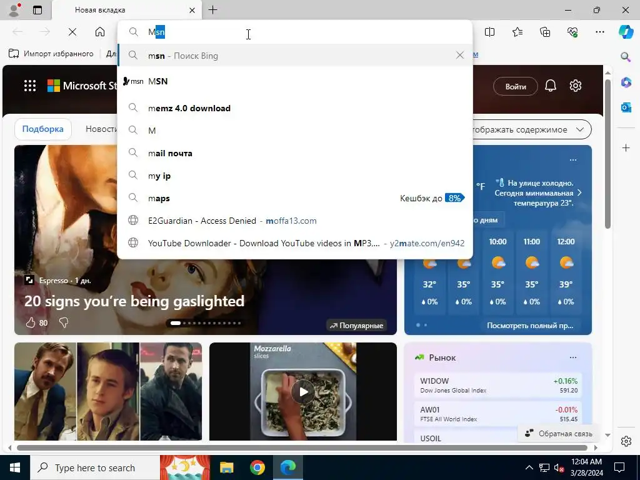Screen dimensions: 640x480
Task: Open E2Guardian Access Denied history entry
Action: [x=295, y=221]
